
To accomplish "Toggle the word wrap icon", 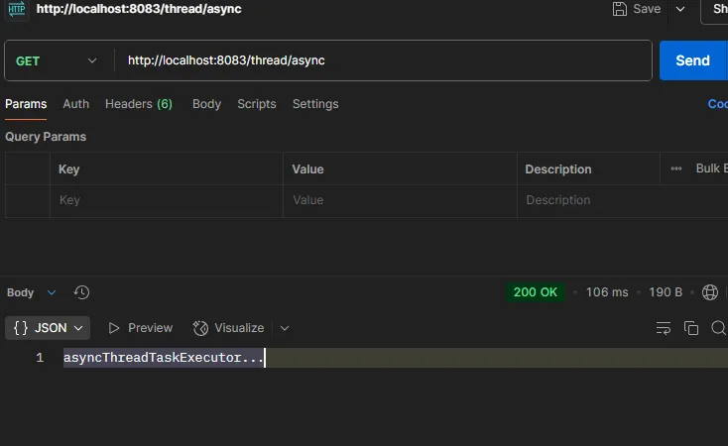I will click(663, 328).
